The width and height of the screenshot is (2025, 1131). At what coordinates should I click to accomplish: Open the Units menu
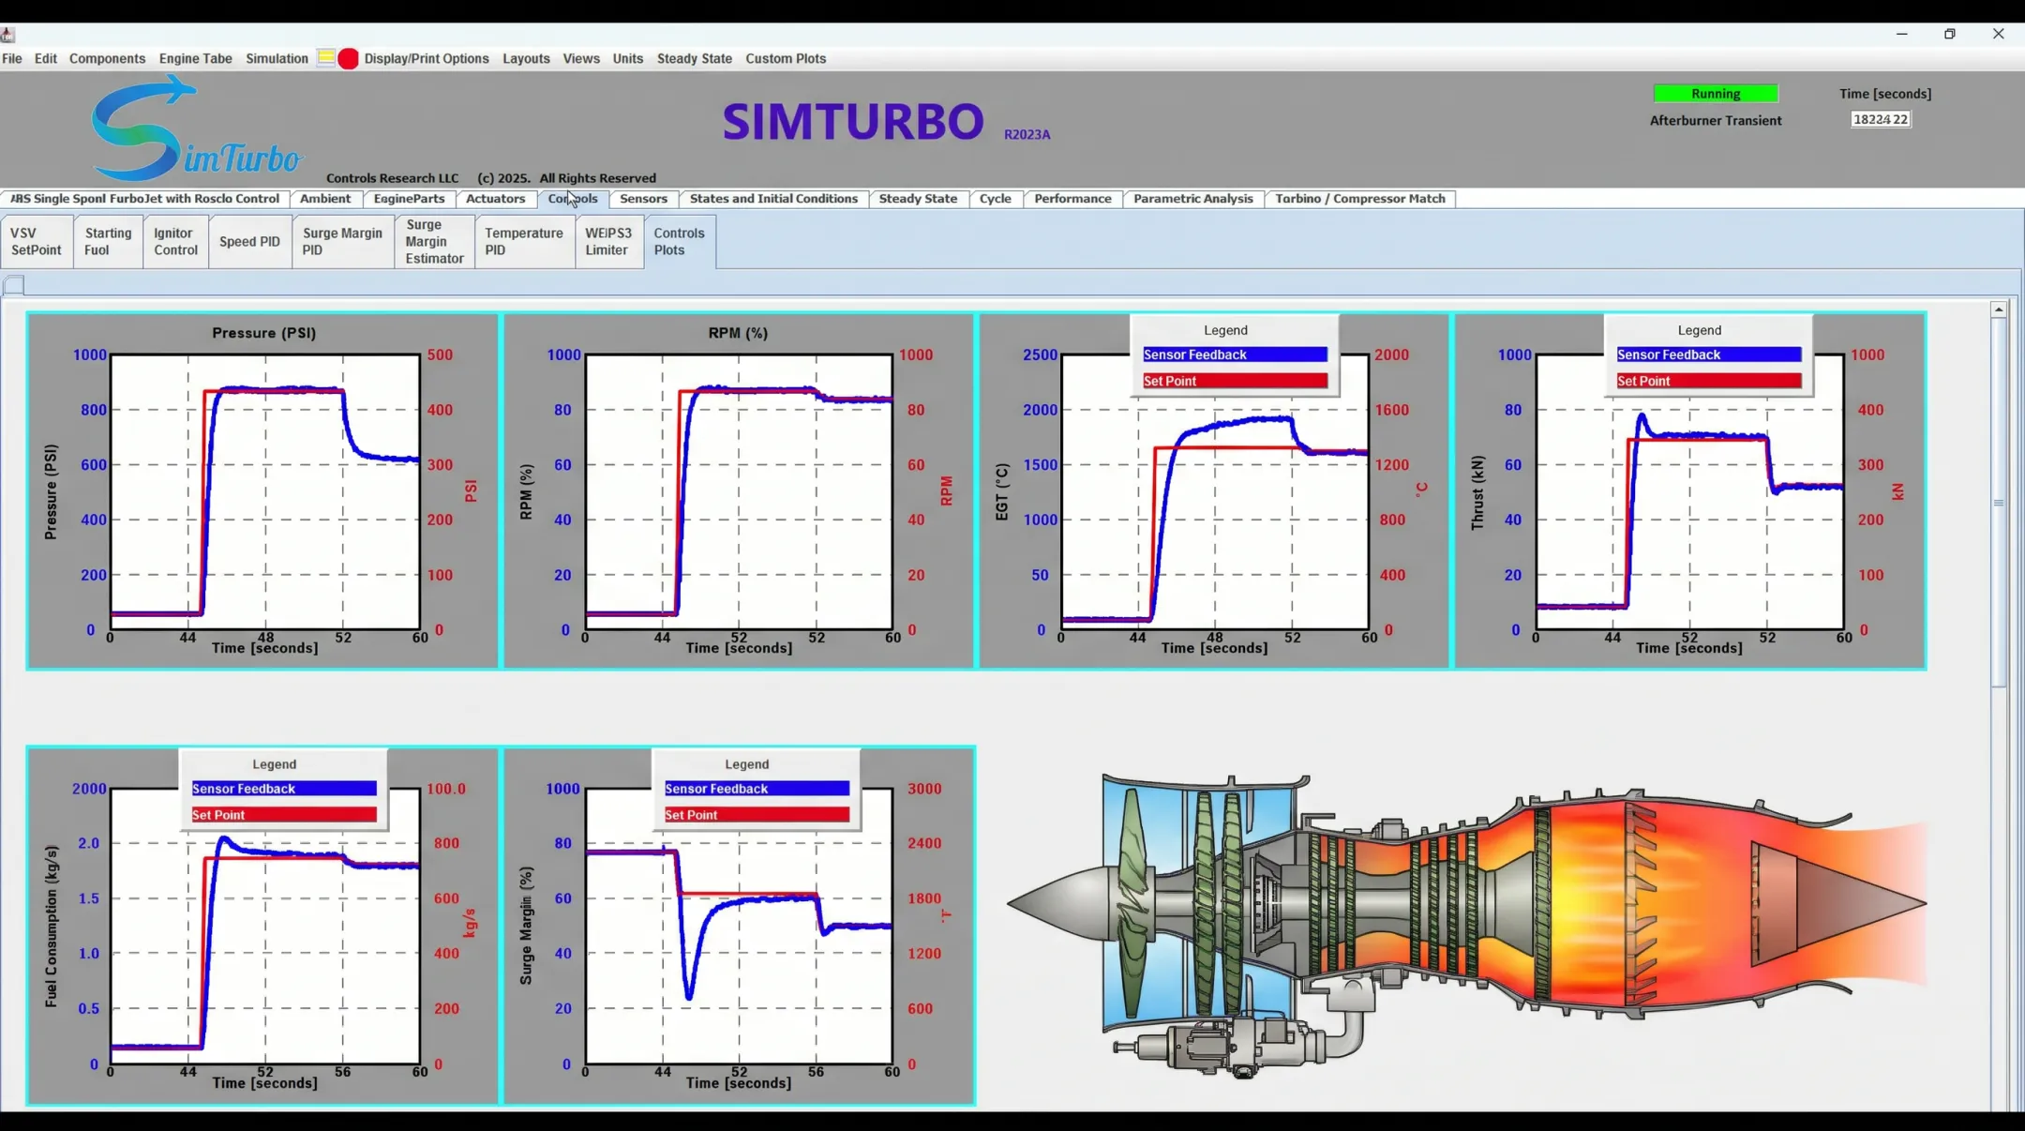tap(628, 58)
